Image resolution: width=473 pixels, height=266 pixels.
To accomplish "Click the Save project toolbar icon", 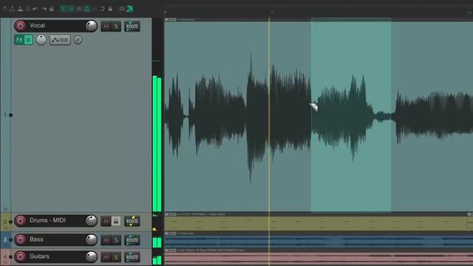I will (20, 9).
